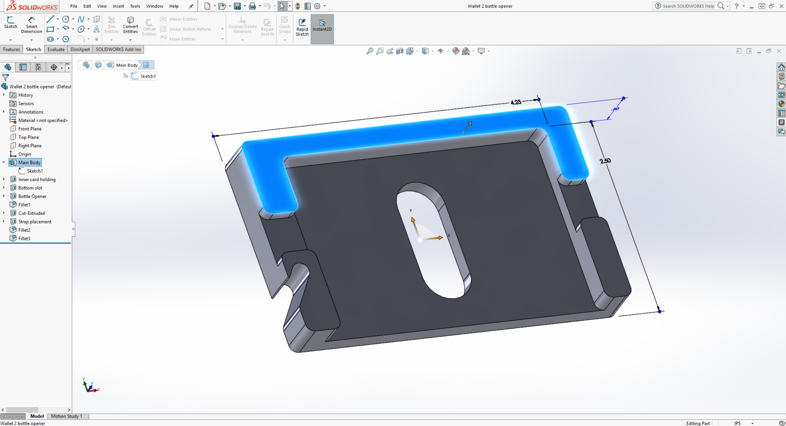Select the Polygon sketch tool
Screen dimensions: 786x426
[x=65, y=39]
